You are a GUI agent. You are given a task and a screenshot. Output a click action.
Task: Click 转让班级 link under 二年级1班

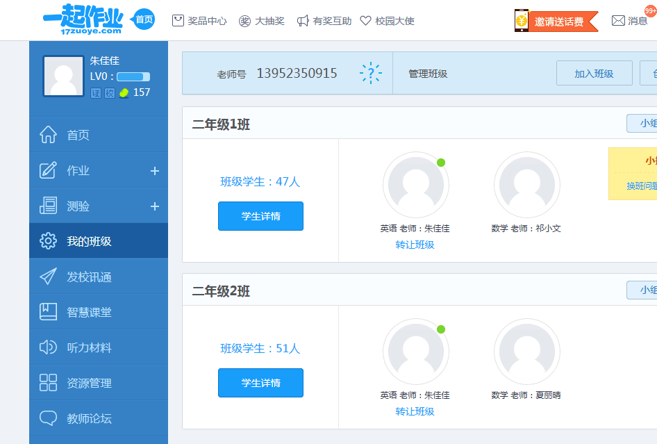(415, 245)
